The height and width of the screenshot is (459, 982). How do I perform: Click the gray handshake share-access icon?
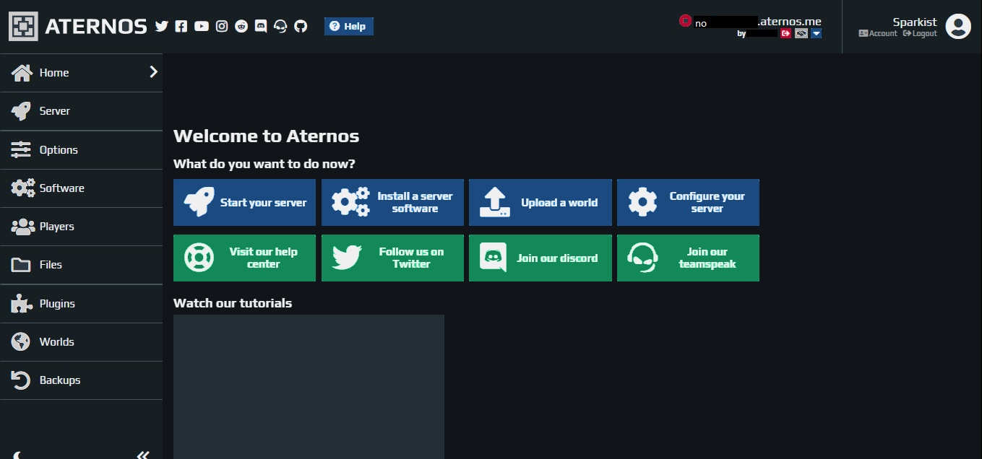point(801,33)
